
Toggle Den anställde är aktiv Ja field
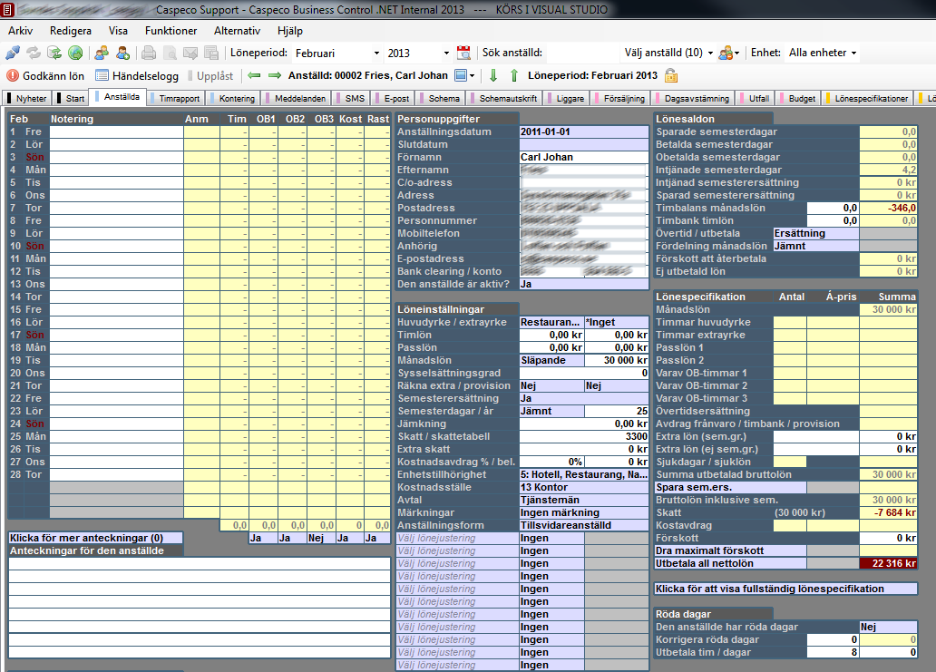(x=584, y=284)
